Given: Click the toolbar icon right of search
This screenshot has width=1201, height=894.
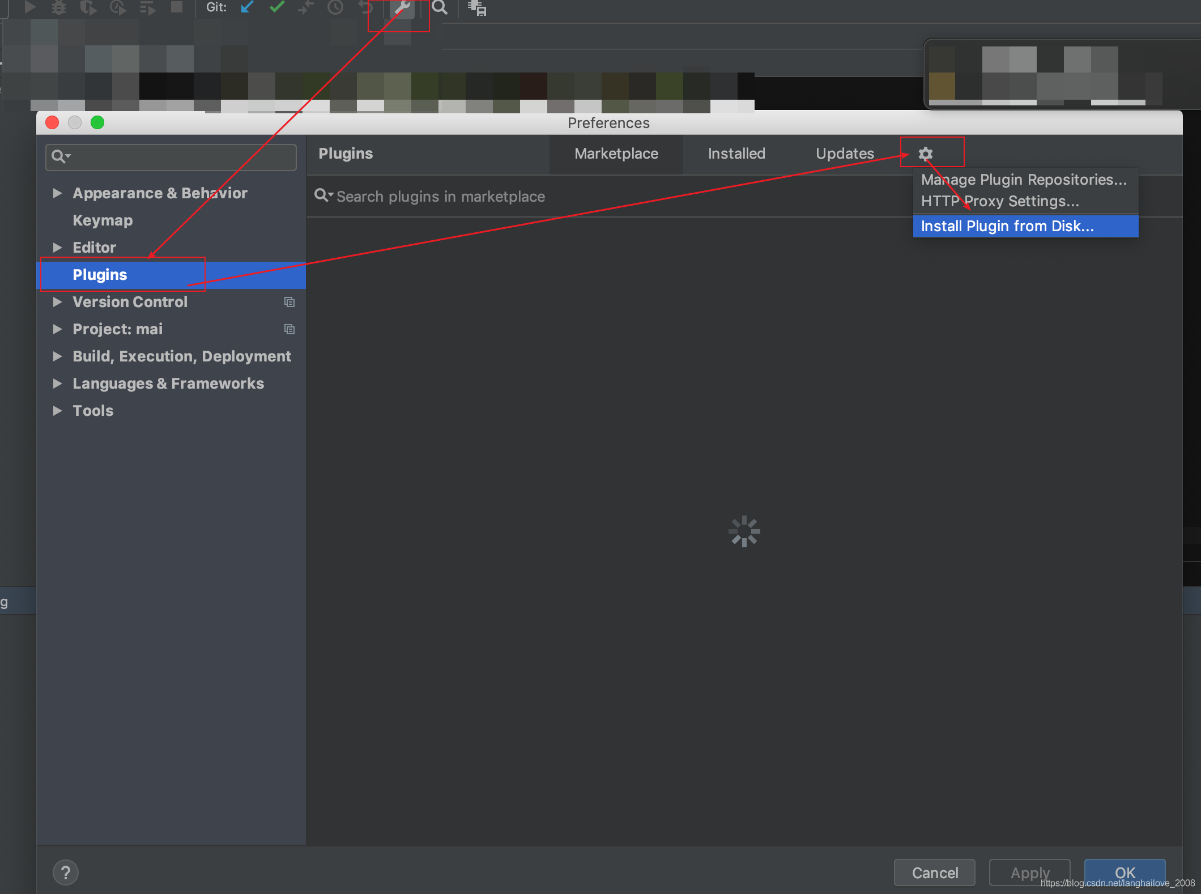Looking at the screenshot, I should 477,7.
